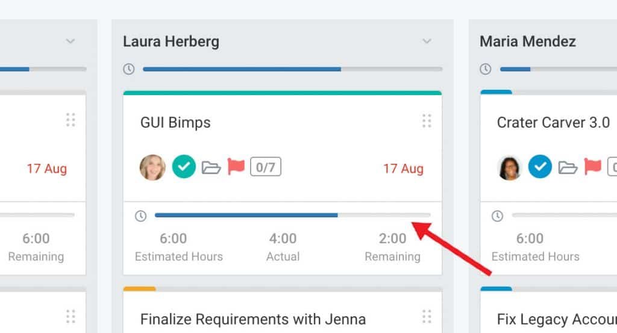Click the 17 Aug due date on GUI Bimps

(403, 169)
